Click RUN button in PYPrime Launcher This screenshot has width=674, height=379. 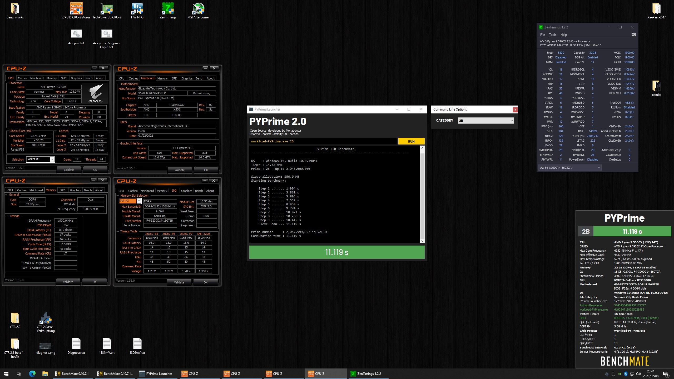[x=411, y=141]
